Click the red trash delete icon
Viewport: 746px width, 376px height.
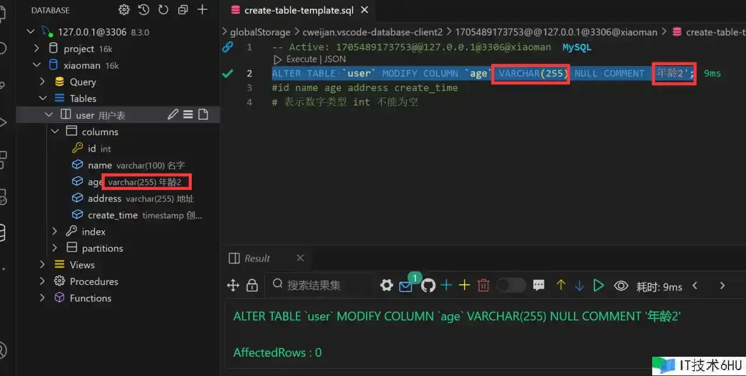(x=483, y=285)
